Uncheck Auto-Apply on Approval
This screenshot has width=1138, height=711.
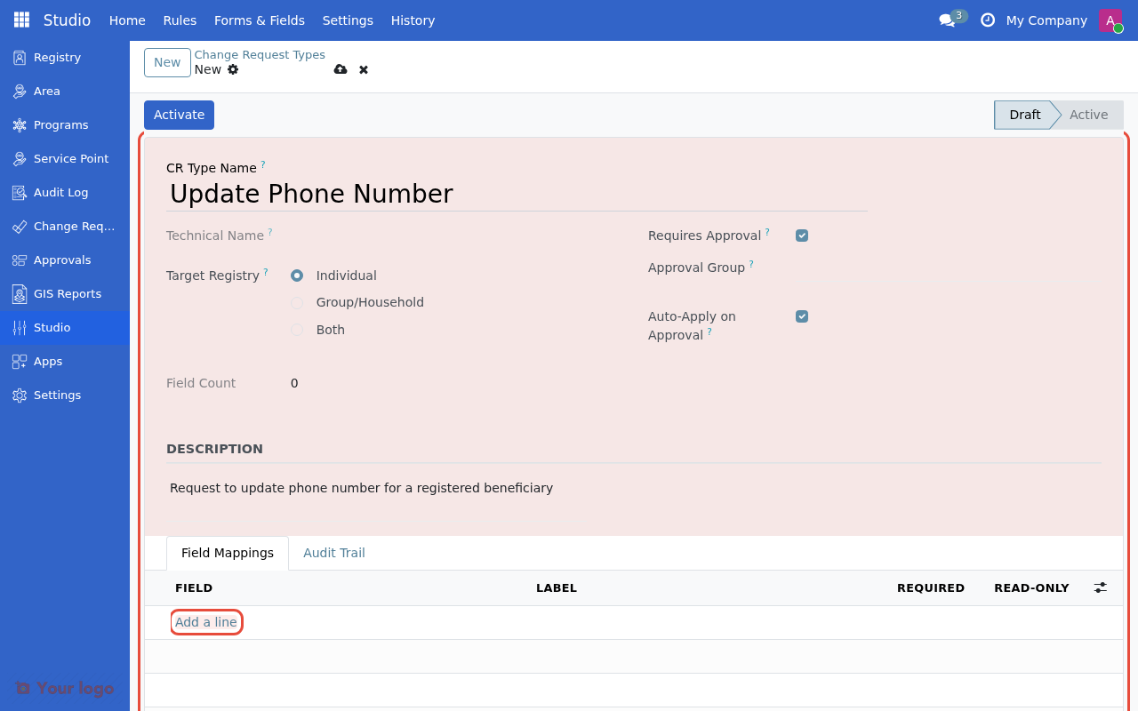[801, 316]
